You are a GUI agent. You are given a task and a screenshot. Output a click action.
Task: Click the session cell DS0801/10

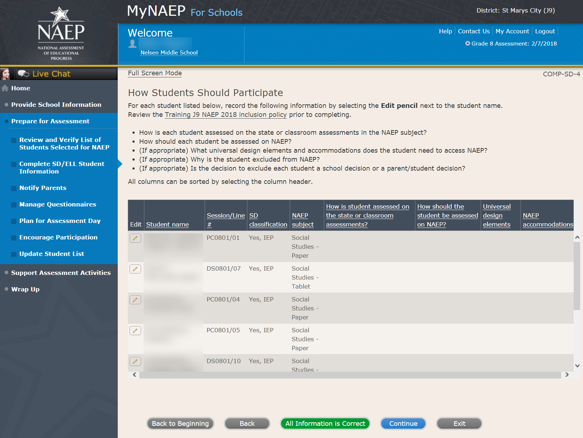pyautogui.click(x=224, y=361)
